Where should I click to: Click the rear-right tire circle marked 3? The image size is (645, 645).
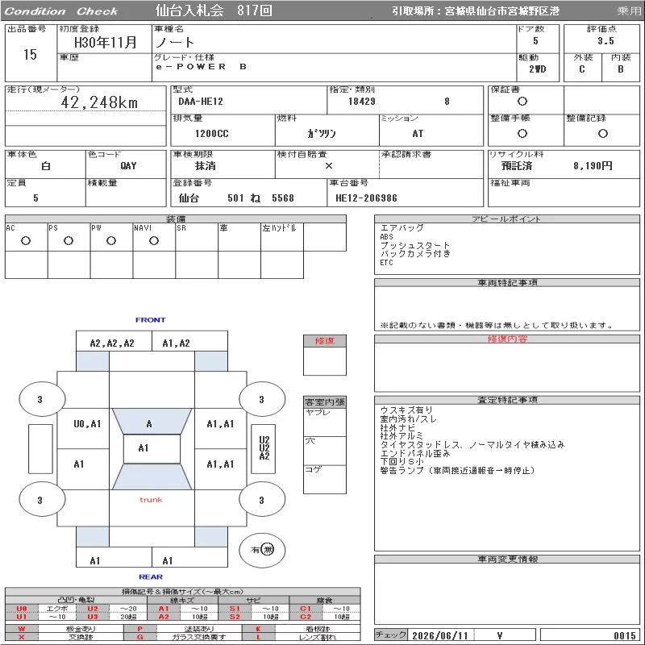[262, 500]
